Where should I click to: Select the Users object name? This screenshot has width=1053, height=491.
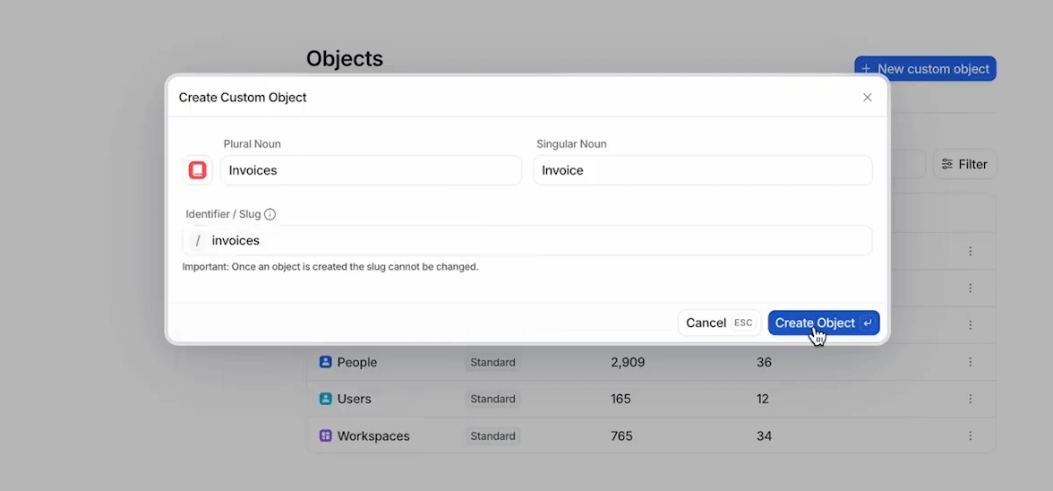(x=354, y=399)
